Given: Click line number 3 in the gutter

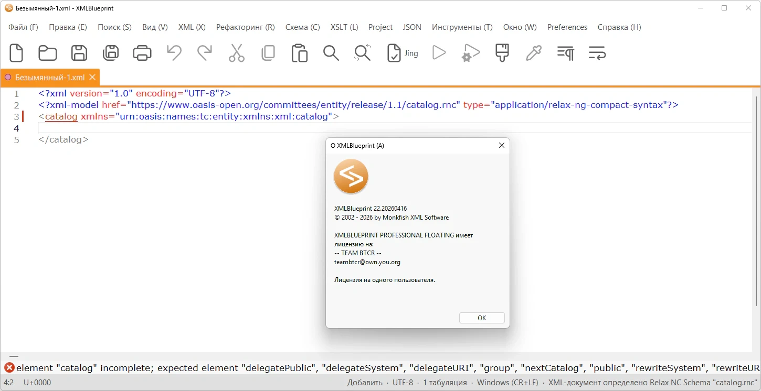Looking at the screenshot, I should point(16,117).
